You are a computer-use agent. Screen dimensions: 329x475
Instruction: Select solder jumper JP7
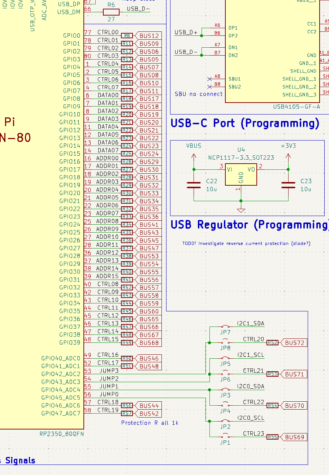(225, 327)
